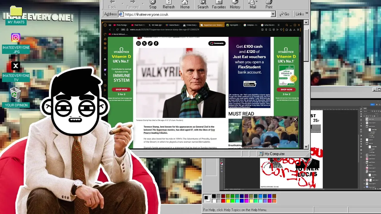
Task: Select black color in Paint palette
Action: pyautogui.click(x=214, y=196)
